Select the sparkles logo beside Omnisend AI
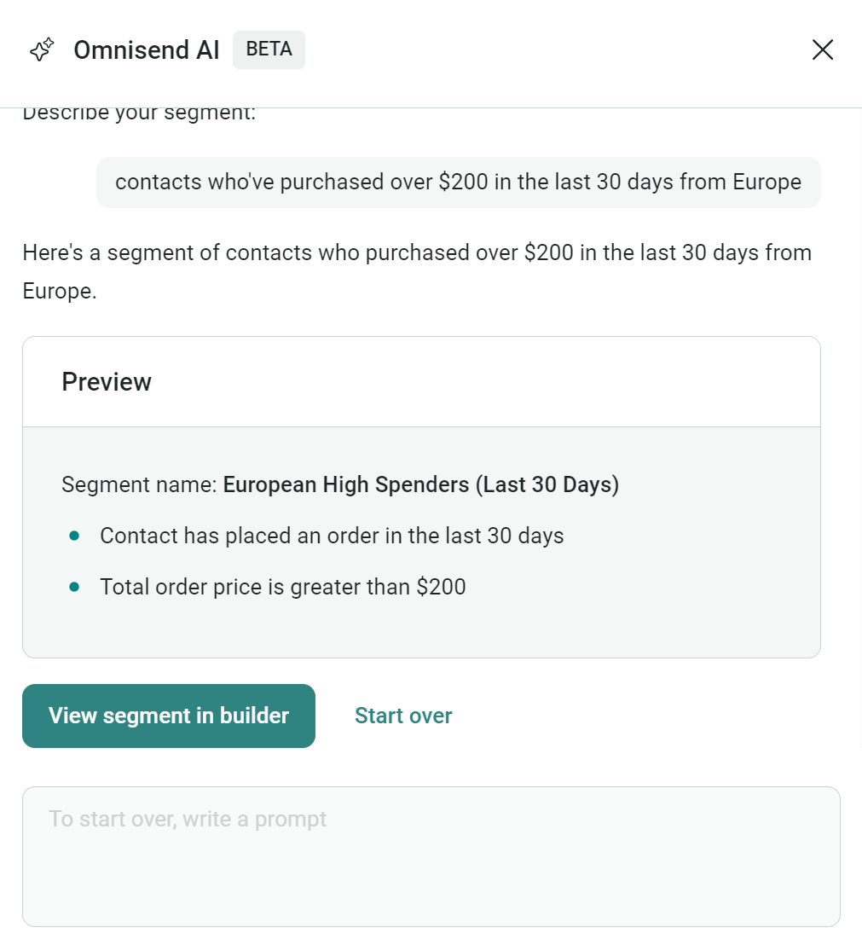 [41, 49]
